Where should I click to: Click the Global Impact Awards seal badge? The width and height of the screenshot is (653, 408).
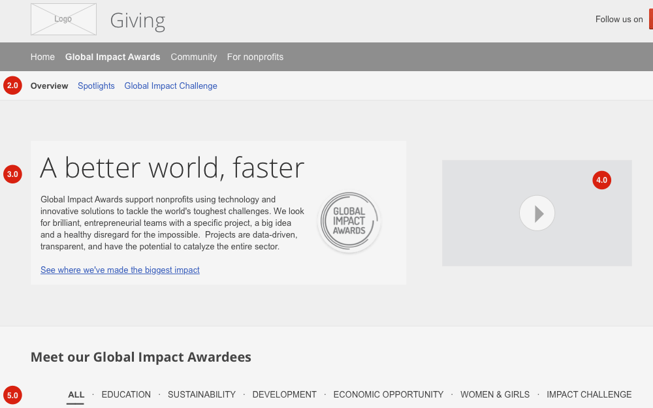click(x=349, y=222)
